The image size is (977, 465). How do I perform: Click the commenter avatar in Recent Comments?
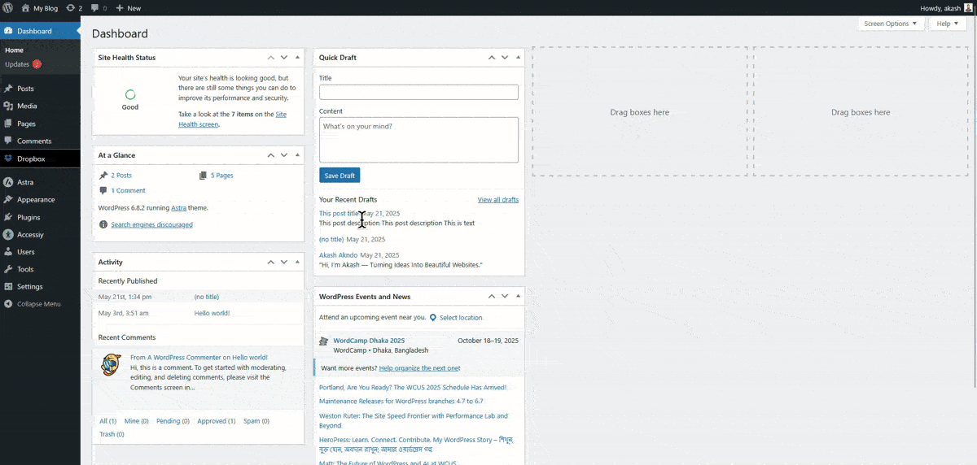pos(111,364)
